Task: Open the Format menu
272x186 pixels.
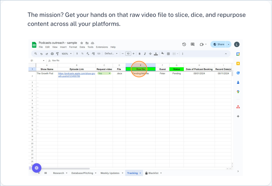Action: click(73, 47)
